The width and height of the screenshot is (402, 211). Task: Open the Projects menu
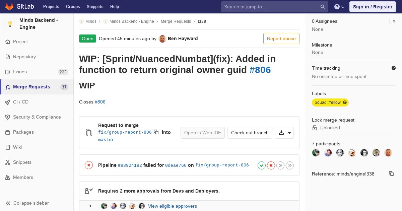click(x=51, y=7)
